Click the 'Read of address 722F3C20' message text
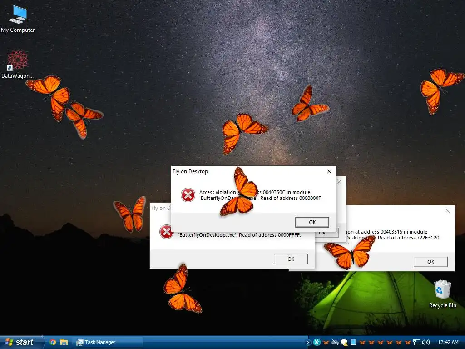The height and width of the screenshot is (349, 465). point(409,238)
